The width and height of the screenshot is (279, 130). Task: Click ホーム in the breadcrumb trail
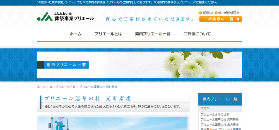coord(41,87)
